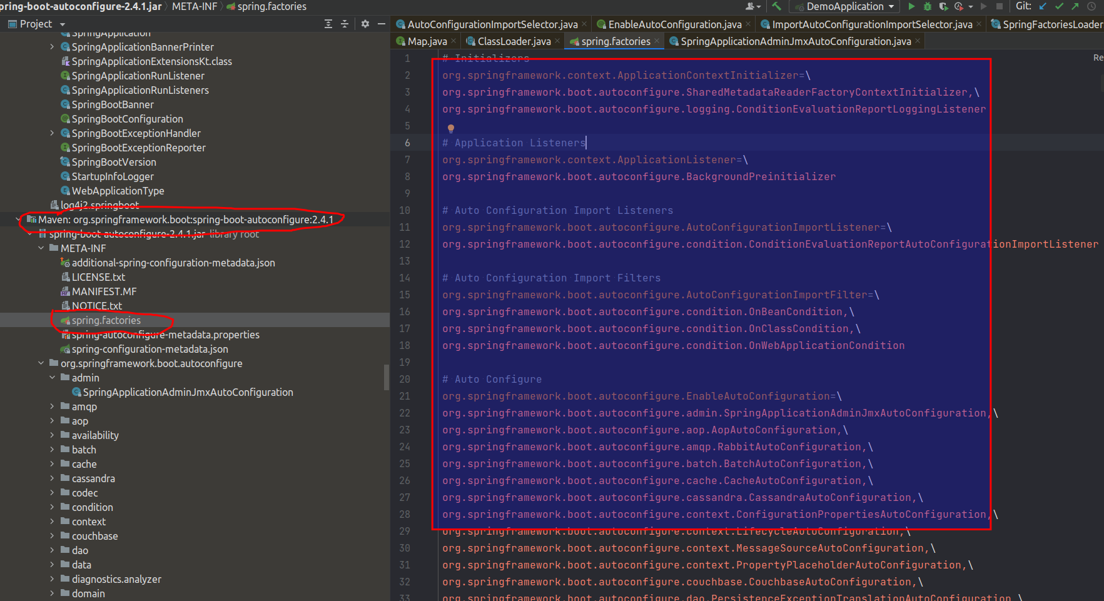Switch to EnableAutoConfiguration.java tab
Screen dimensions: 1104x601
pos(675,24)
